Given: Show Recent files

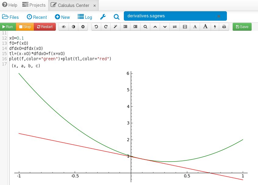Looking at the screenshot, I should 37,17.
